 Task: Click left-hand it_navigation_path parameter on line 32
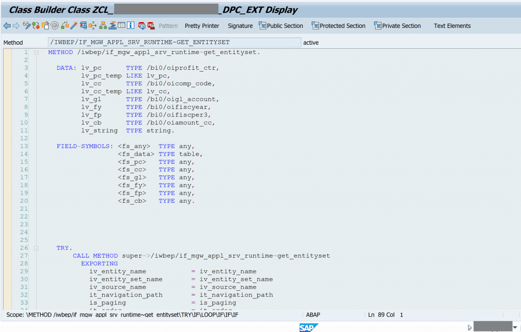point(126,295)
